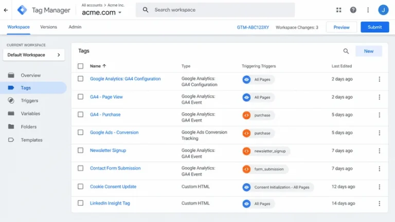Click Workspace Changes: 3 indicator
The width and height of the screenshot is (395, 222).
point(297,27)
